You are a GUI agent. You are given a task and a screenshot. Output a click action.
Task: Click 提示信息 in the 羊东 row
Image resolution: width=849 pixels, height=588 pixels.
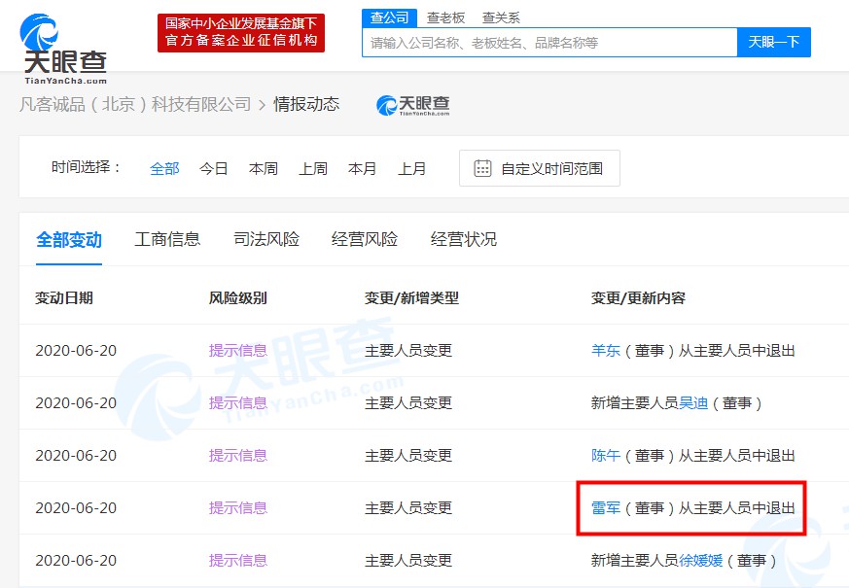click(237, 351)
